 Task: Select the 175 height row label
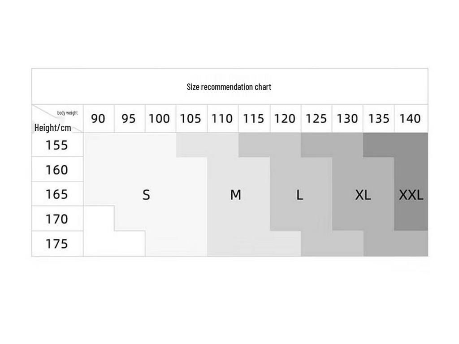pyautogui.click(x=57, y=244)
